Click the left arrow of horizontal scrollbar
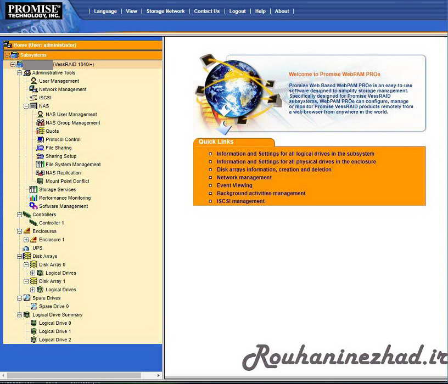 (x=3, y=375)
